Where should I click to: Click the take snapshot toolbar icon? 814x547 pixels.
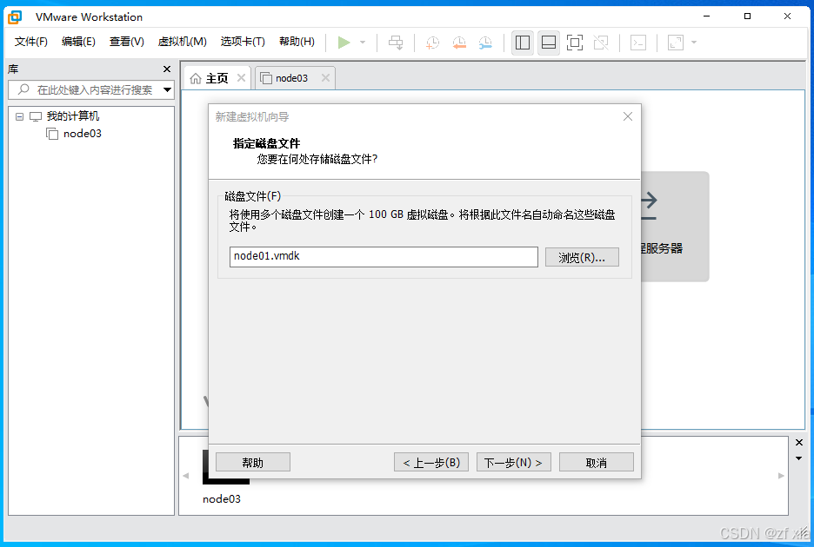(x=432, y=42)
